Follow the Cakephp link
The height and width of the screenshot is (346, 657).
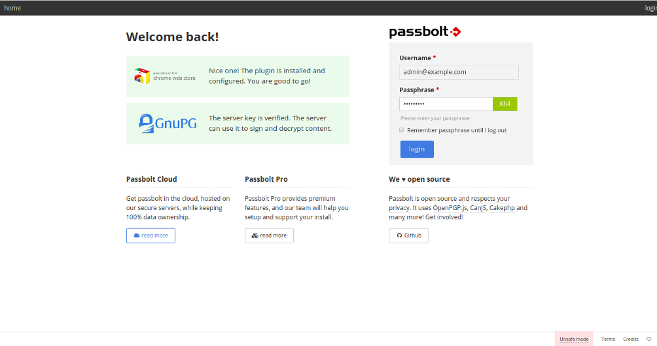(x=502, y=208)
